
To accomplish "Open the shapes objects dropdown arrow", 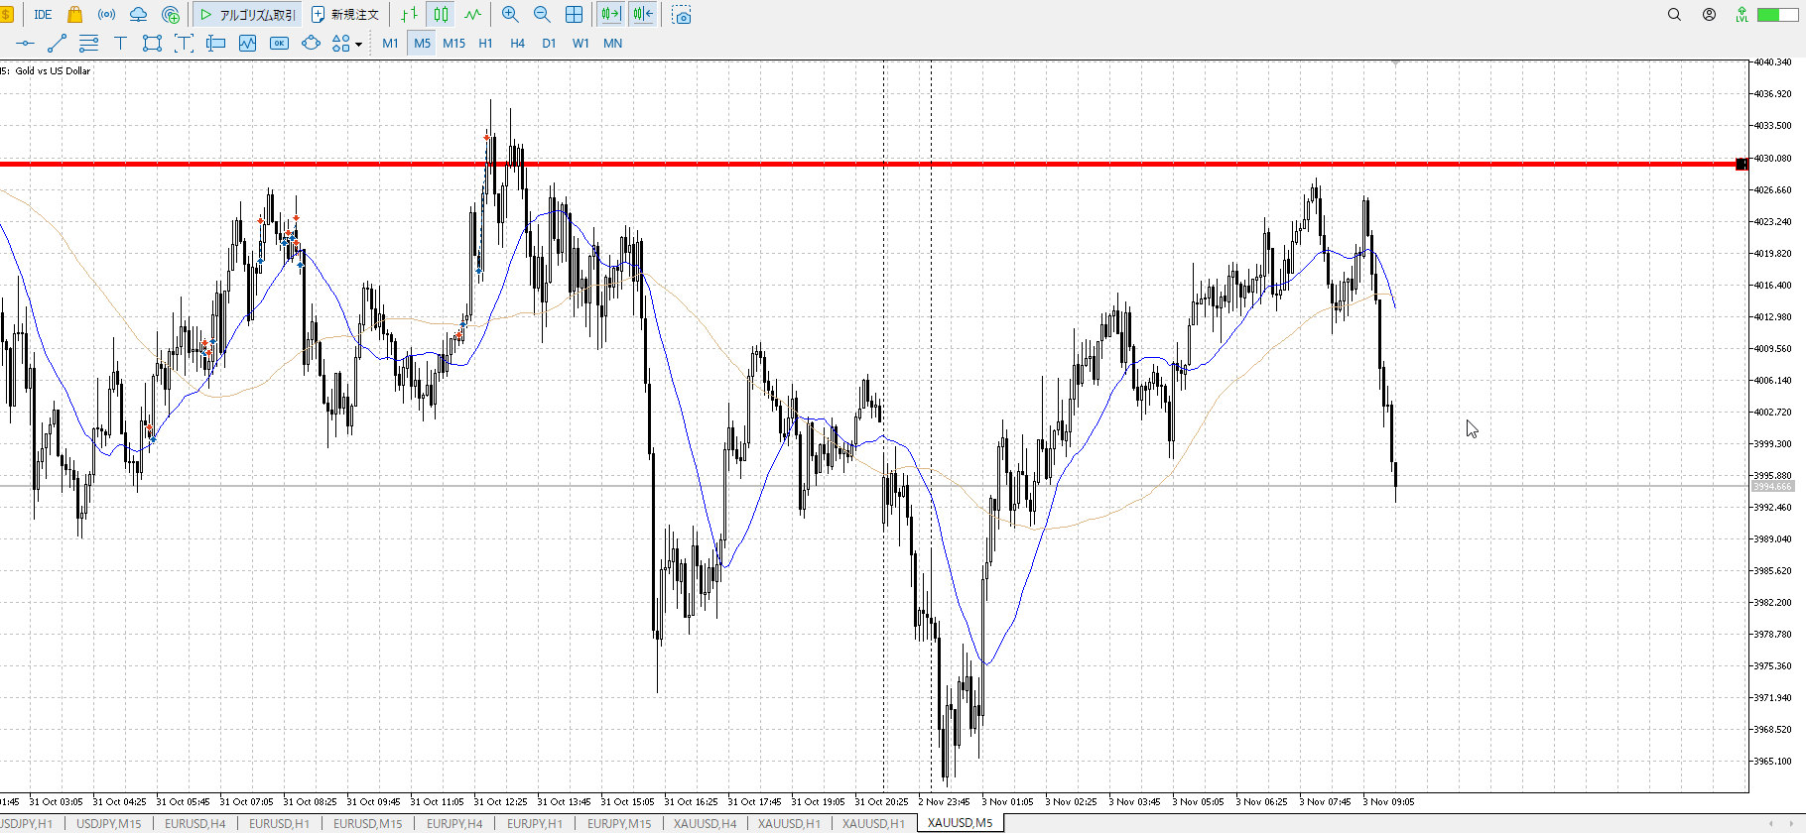I will point(358,45).
